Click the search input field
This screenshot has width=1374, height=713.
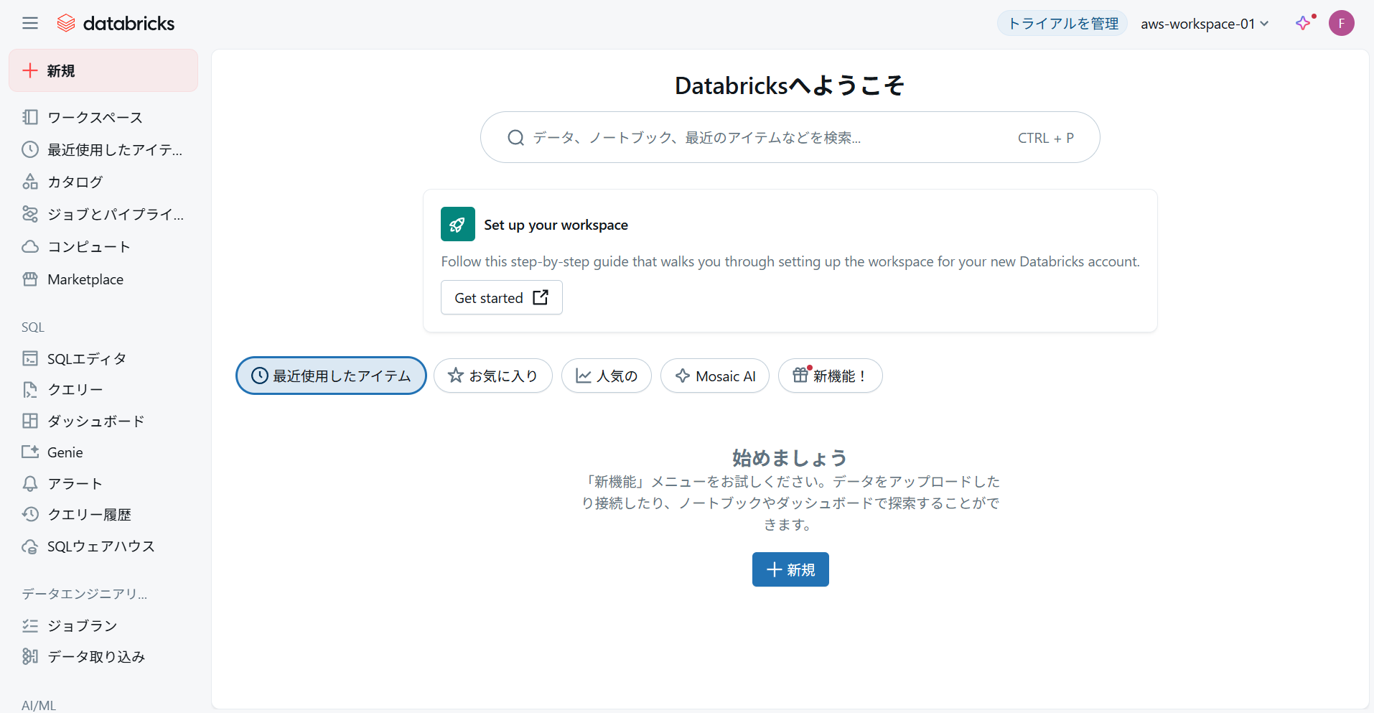tap(768, 137)
